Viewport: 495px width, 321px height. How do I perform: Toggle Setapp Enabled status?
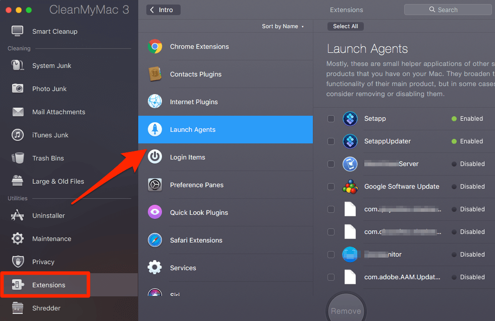[467, 119]
